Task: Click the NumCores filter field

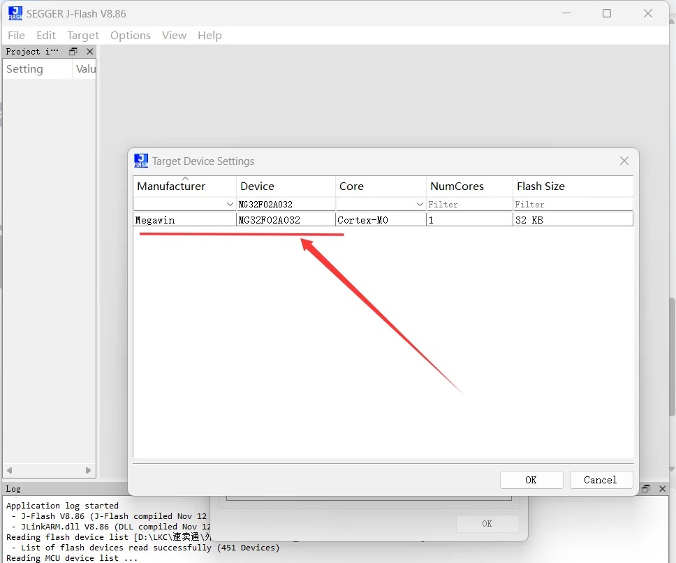Action: pyautogui.click(x=469, y=204)
